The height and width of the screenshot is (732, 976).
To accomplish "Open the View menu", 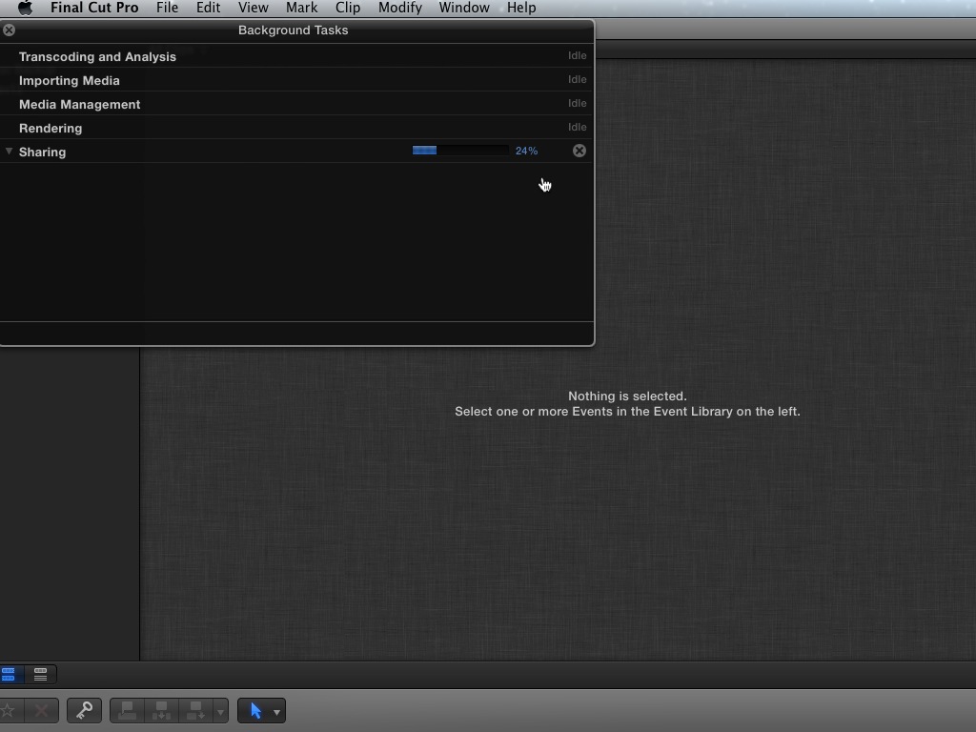I will pos(254,8).
